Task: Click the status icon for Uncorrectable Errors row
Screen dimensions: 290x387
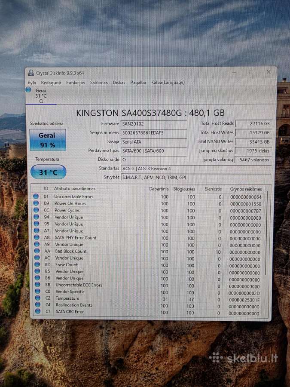Action: [x=36, y=197]
